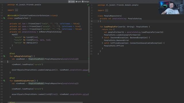Click the green inspection checkmark icon
This screenshot has width=184, height=103.
coord(88,5)
